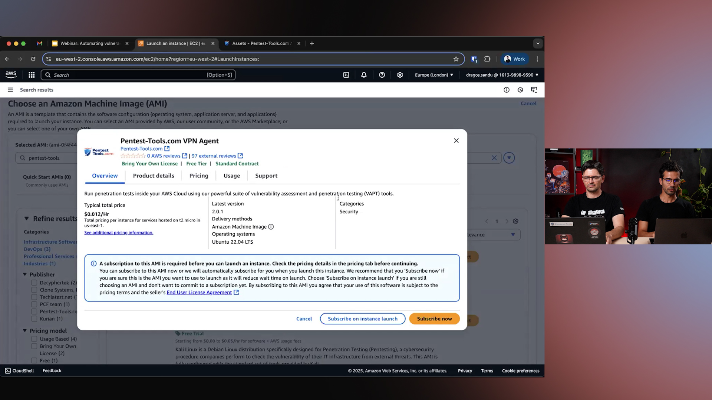The height and width of the screenshot is (400, 712).
Task: Open the End User License Agreement link
Action: coord(199,292)
